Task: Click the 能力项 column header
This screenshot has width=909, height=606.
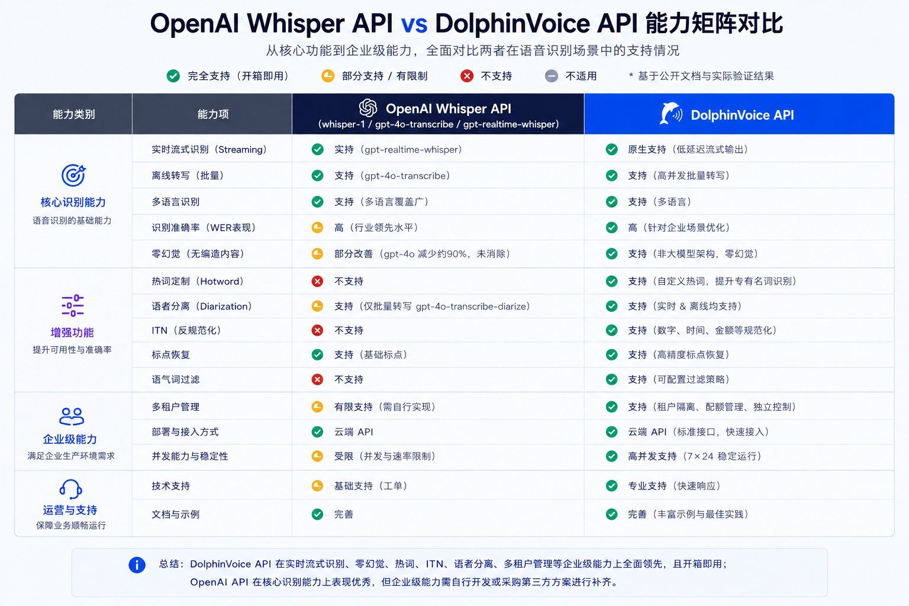Action: [213, 114]
